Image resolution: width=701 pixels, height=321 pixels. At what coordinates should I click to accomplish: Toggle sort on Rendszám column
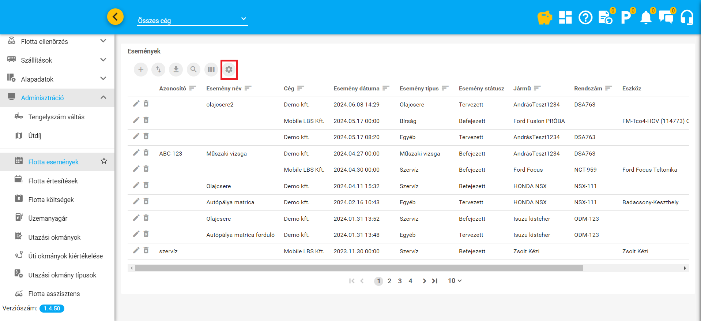click(x=608, y=88)
